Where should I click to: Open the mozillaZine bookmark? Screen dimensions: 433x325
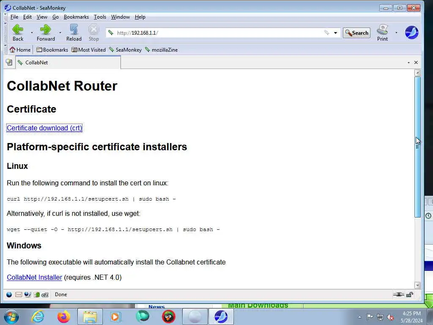162,50
